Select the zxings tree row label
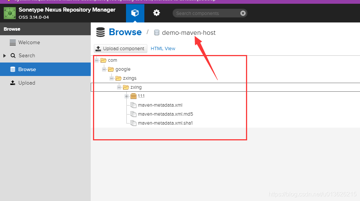The image size is (360, 201). pyautogui.click(x=130, y=78)
